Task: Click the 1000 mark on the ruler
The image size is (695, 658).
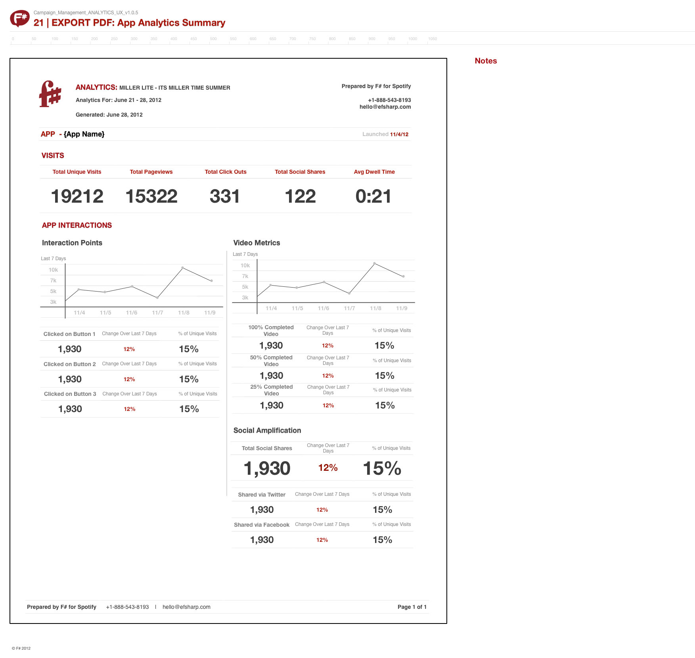Action: [x=413, y=39]
